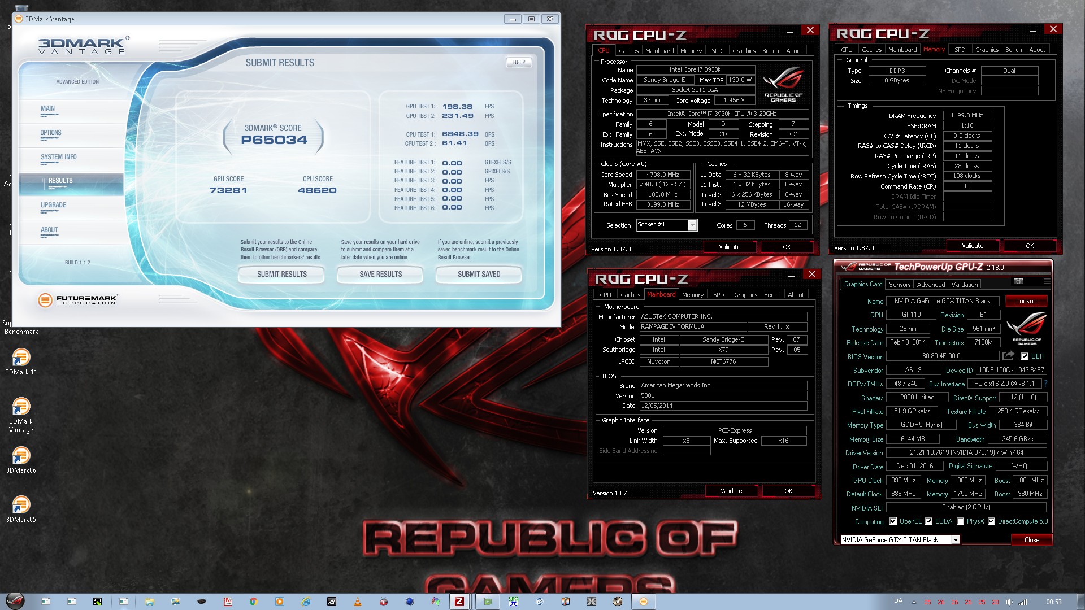This screenshot has height=610, width=1085.
Task: Expand Socket #1 selection dropdown
Action: [692, 225]
